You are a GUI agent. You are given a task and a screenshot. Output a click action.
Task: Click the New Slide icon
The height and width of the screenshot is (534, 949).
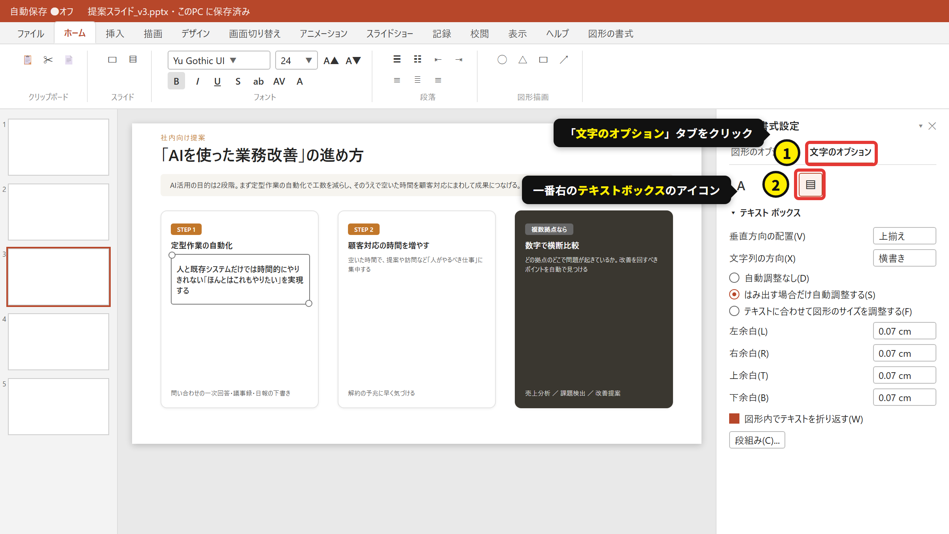pos(112,60)
